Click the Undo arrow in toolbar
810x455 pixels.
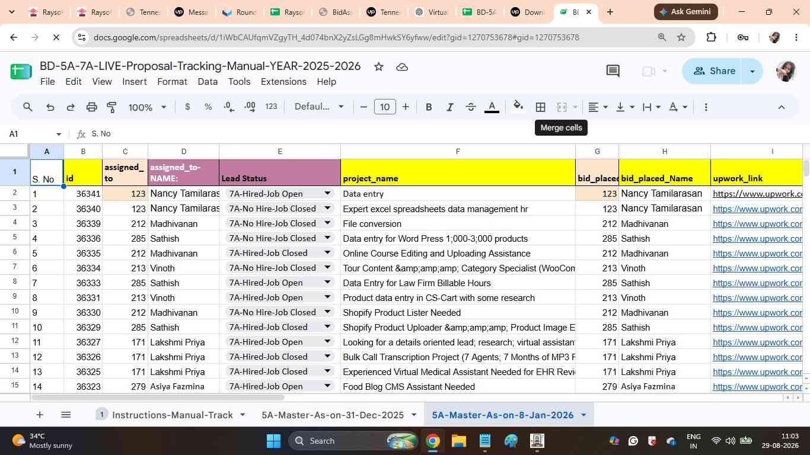pyautogui.click(x=50, y=107)
